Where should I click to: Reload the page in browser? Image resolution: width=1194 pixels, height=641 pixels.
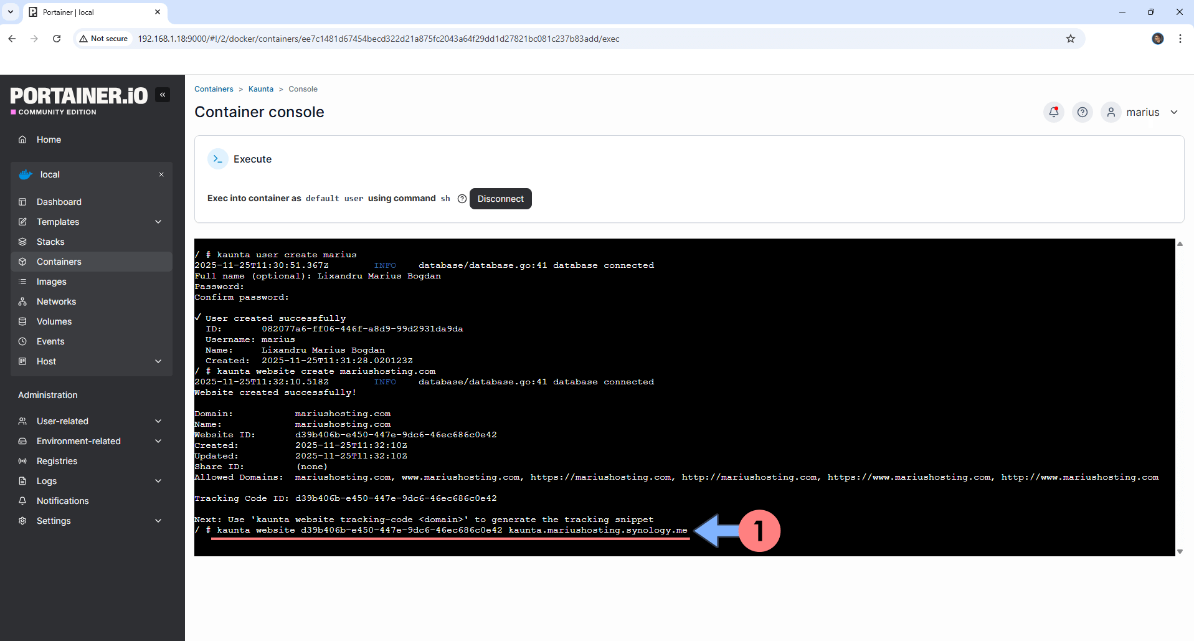click(x=57, y=39)
